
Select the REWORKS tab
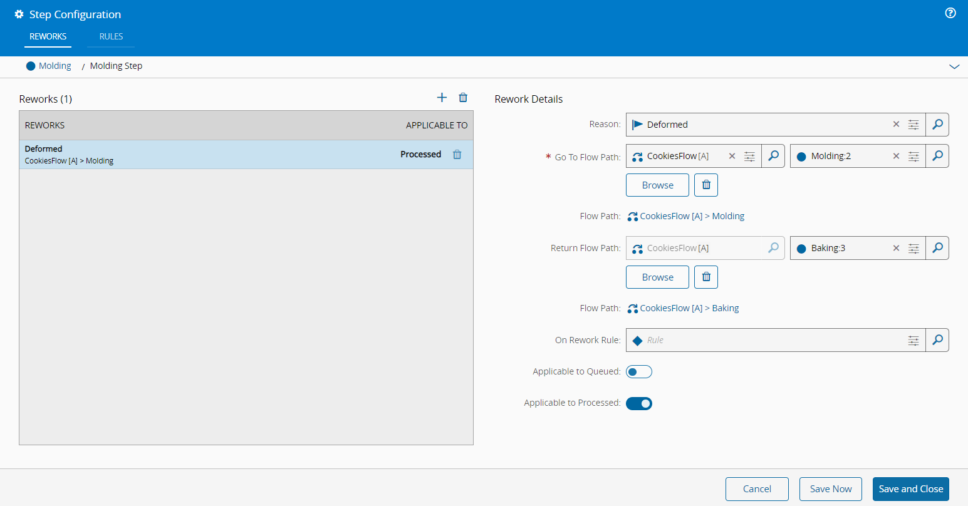pyautogui.click(x=48, y=36)
